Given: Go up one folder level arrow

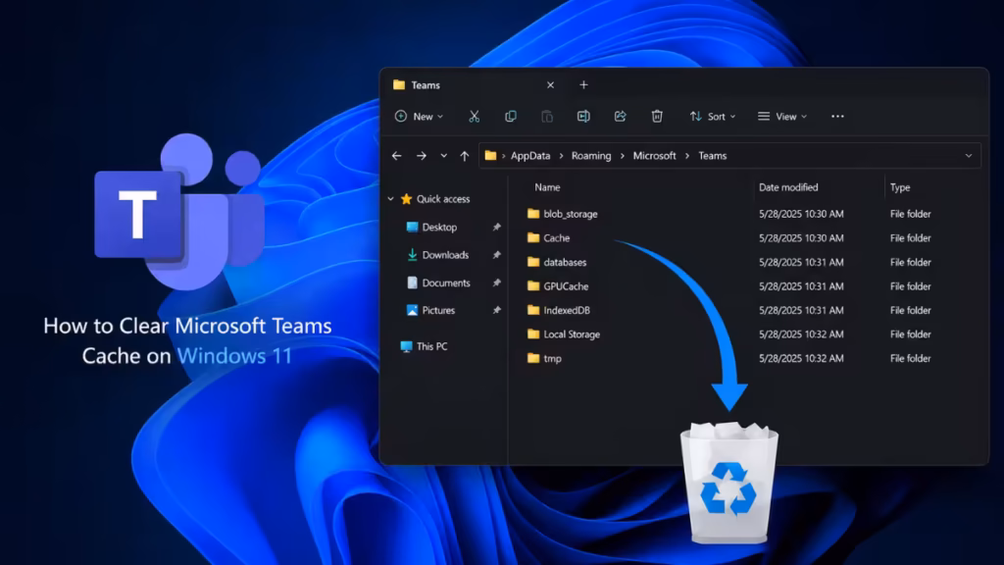Looking at the screenshot, I should [x=464, y=156].
